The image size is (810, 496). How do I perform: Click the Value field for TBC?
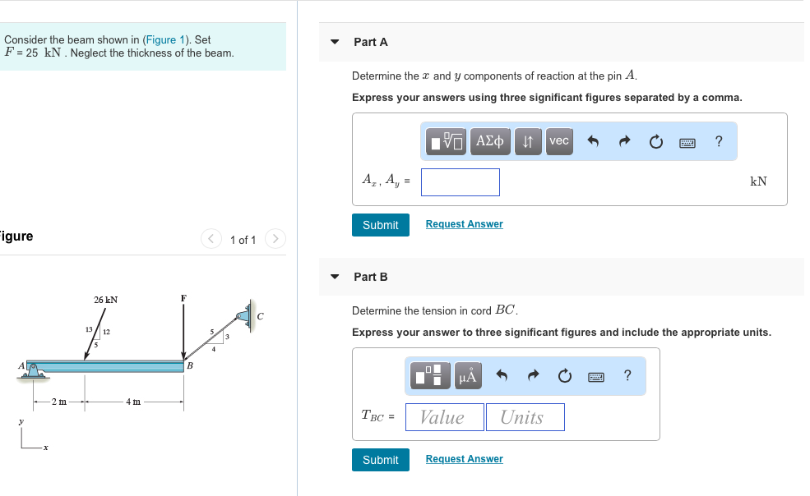tap(444, 417)
